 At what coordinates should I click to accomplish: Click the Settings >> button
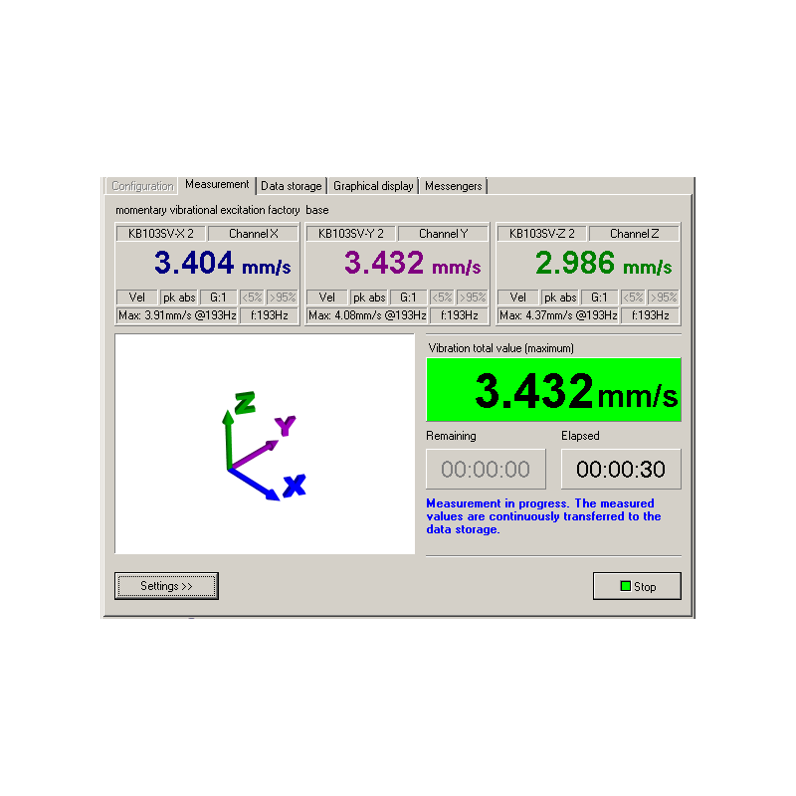tap(166, 586)
